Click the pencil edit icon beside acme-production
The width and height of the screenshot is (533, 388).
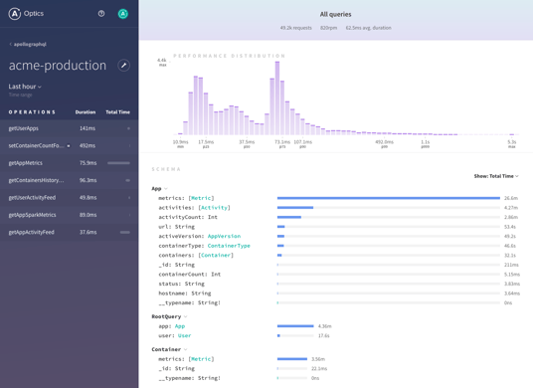pyautogui.click(x=123, y=66)
